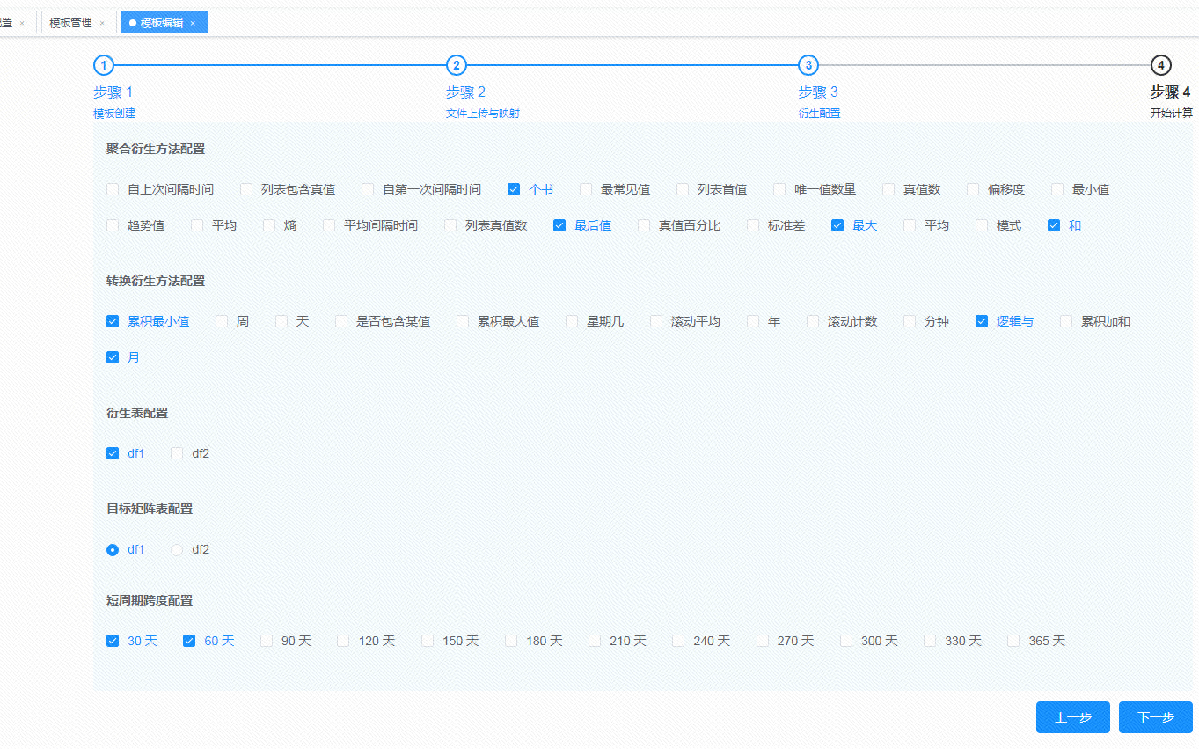Tick the 240 天 checkbox

(678, 641)
